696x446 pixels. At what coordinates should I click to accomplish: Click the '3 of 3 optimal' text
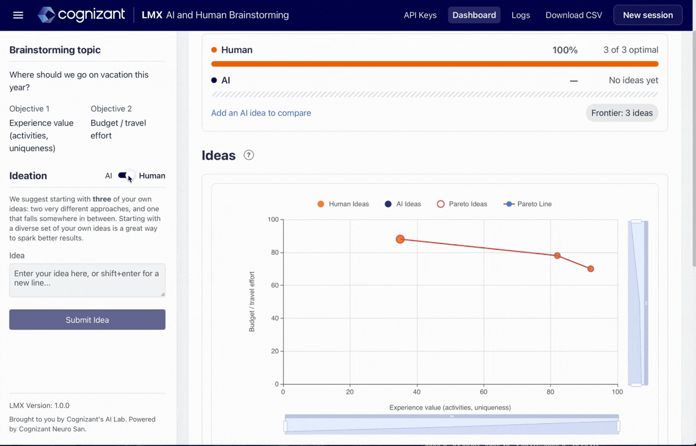tap(631, 50)
